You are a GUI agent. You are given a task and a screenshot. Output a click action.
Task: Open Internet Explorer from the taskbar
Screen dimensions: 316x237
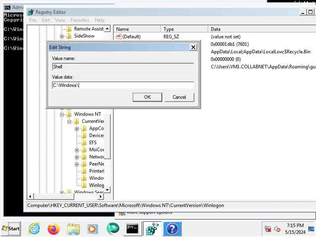click(34, 229)
